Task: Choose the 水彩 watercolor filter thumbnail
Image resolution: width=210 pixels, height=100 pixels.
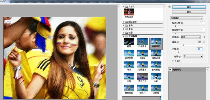Action: 156,78
